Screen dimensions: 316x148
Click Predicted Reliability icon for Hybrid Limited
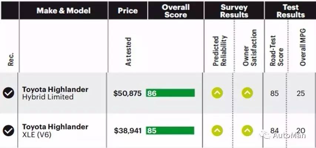pos(217,93)
